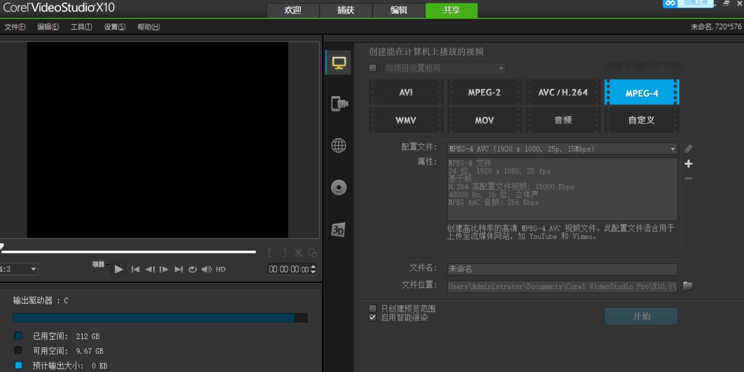Choose the MOV format button

[x=484, y=120]
